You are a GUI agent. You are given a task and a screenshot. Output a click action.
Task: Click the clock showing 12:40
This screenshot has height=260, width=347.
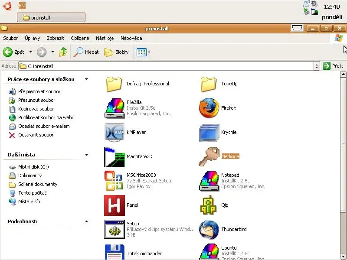click(x=332, y=7)
